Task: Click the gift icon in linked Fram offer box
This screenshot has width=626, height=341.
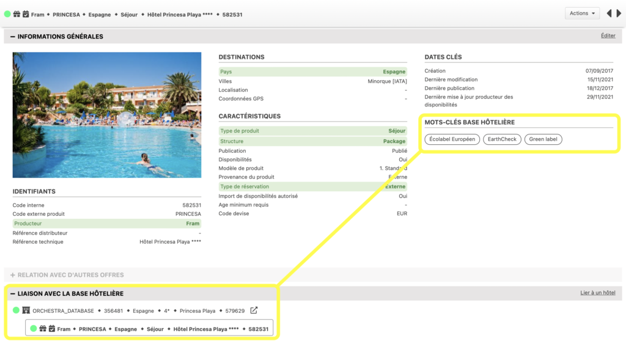Action: point(43,329)
